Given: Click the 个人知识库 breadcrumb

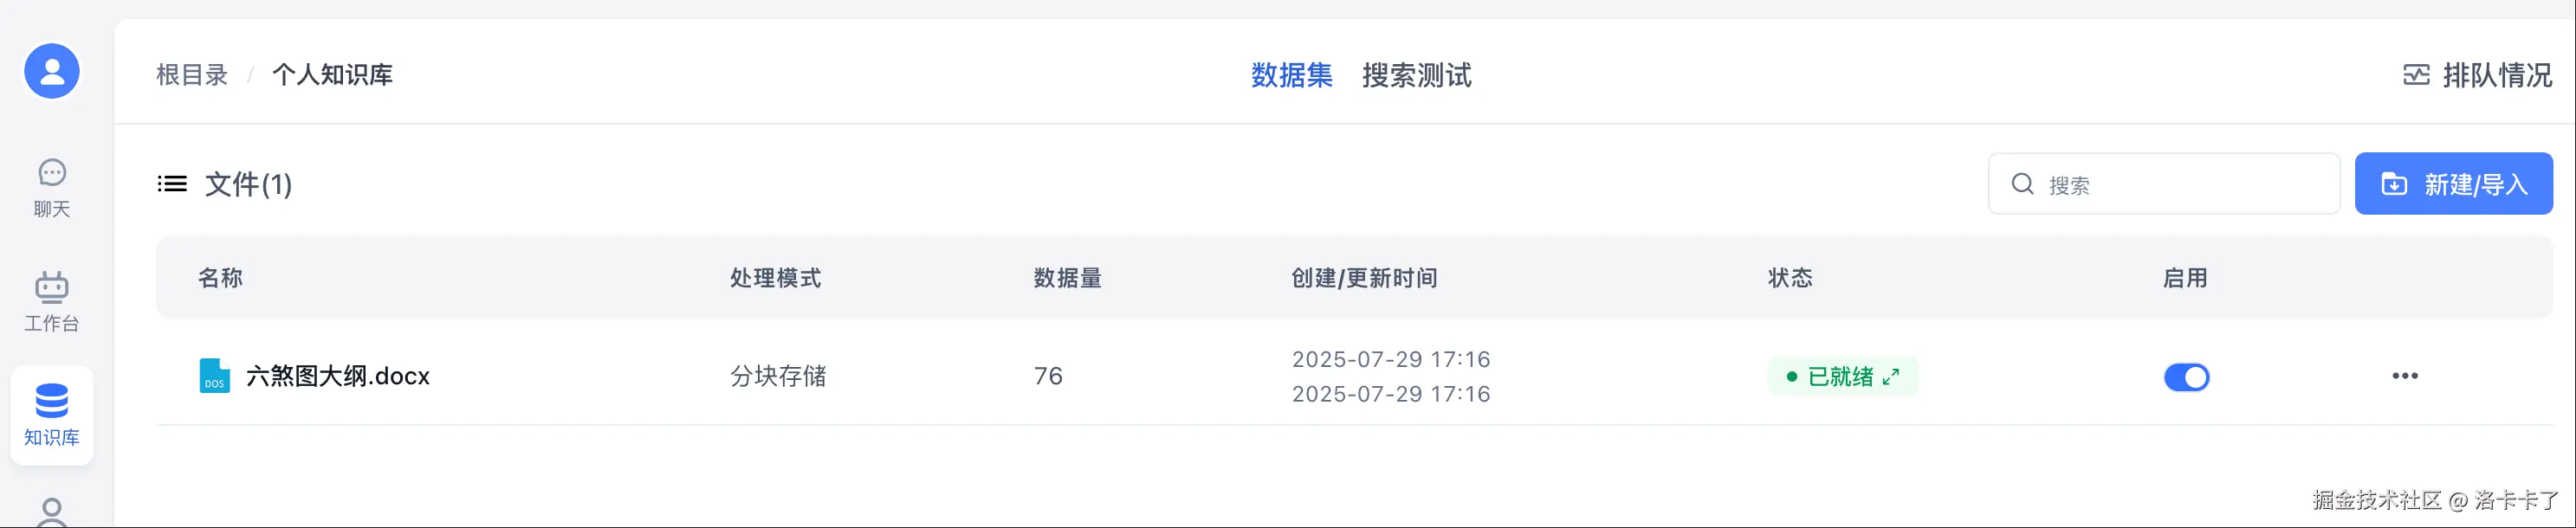Looking at the screenshot, I should click(332, 75).
